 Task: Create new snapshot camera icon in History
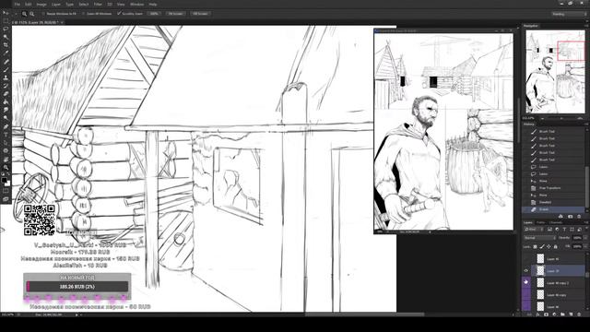click(x=570, y=217)
